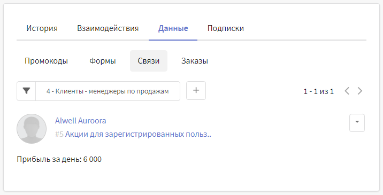Click the Прибыль за день: 6 000 text

[59, 159]
